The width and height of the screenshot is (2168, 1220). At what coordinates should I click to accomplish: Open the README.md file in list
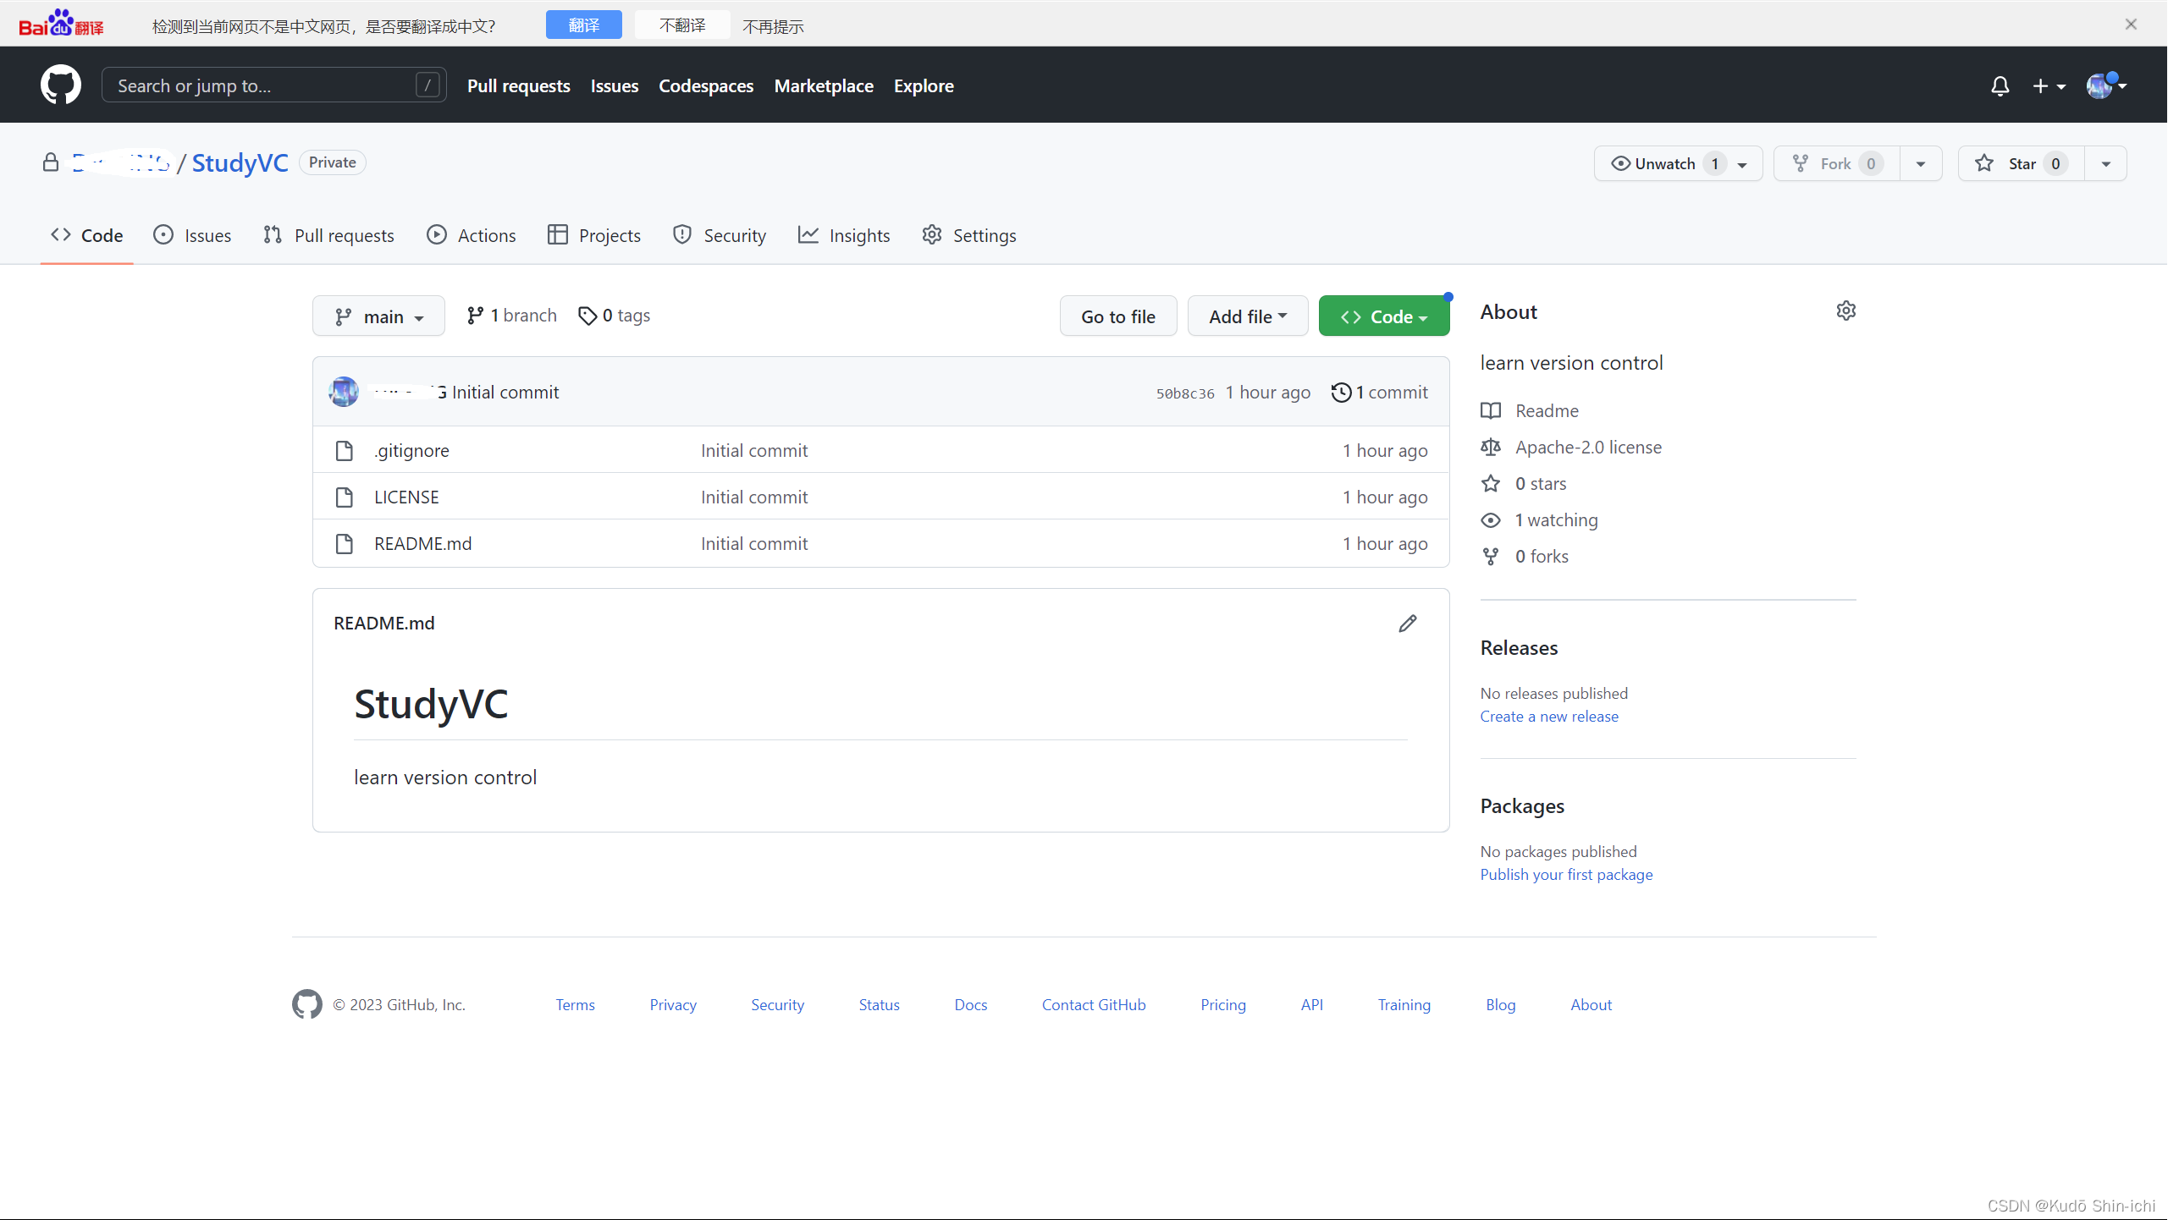423,544
